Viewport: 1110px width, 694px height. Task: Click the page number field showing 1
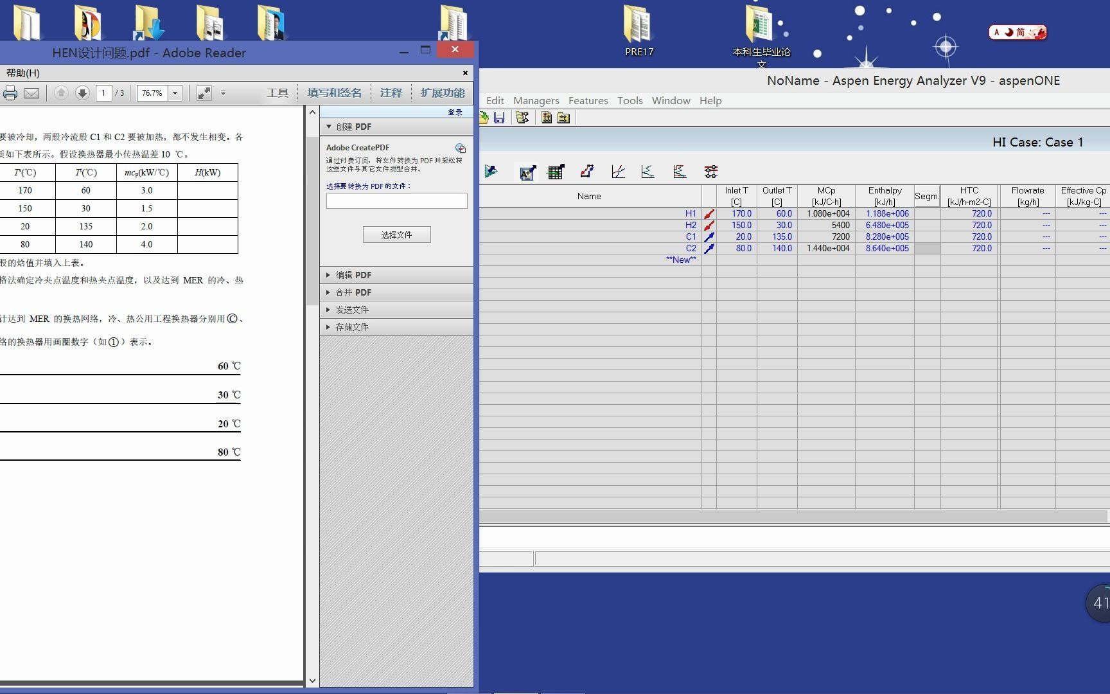click(x=104, y=93)
